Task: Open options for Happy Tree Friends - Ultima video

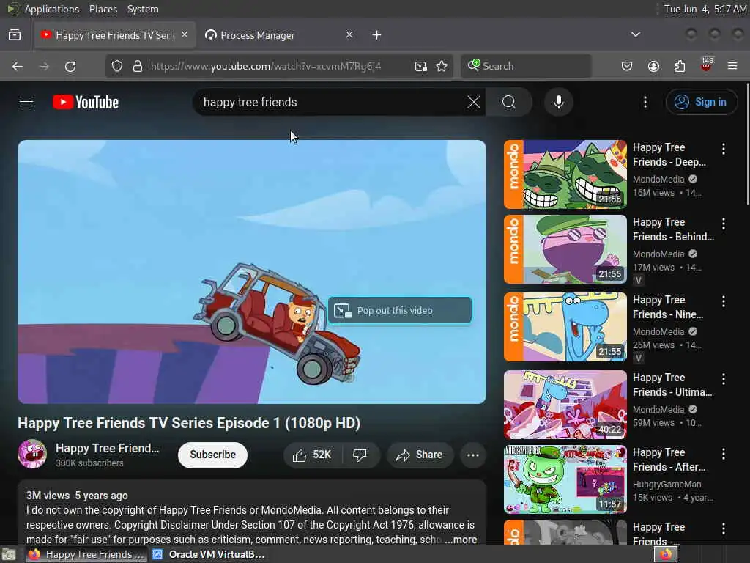Action: [724, 379]
